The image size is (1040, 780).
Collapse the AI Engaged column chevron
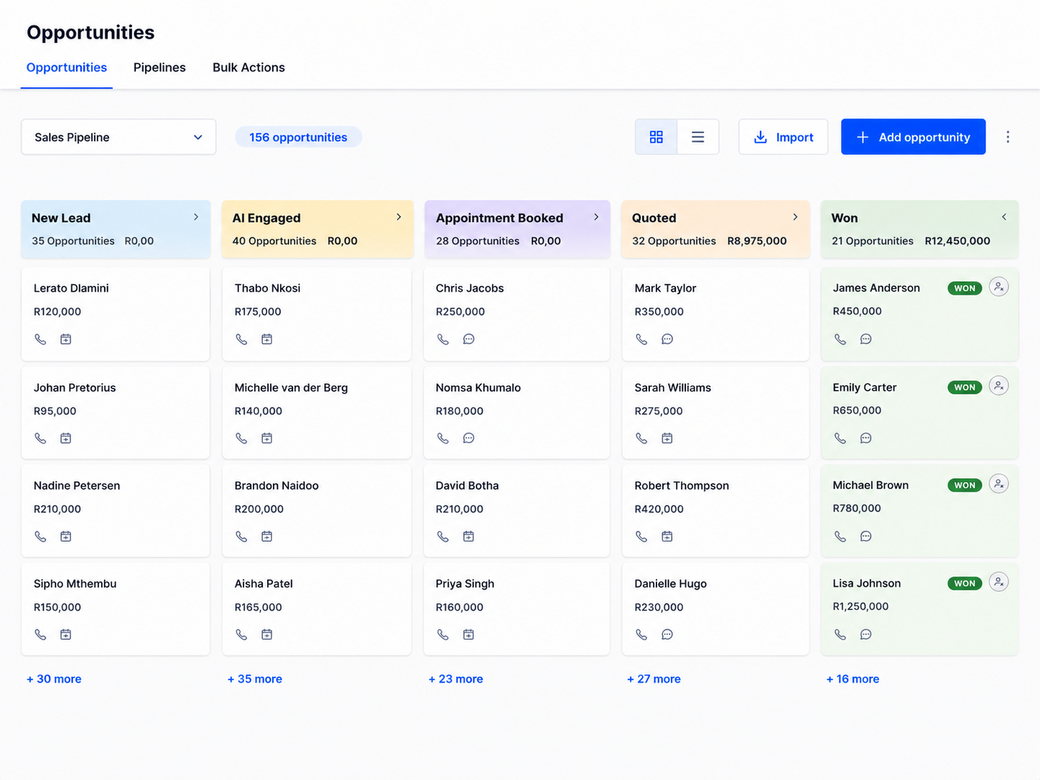tap(399, 217)
